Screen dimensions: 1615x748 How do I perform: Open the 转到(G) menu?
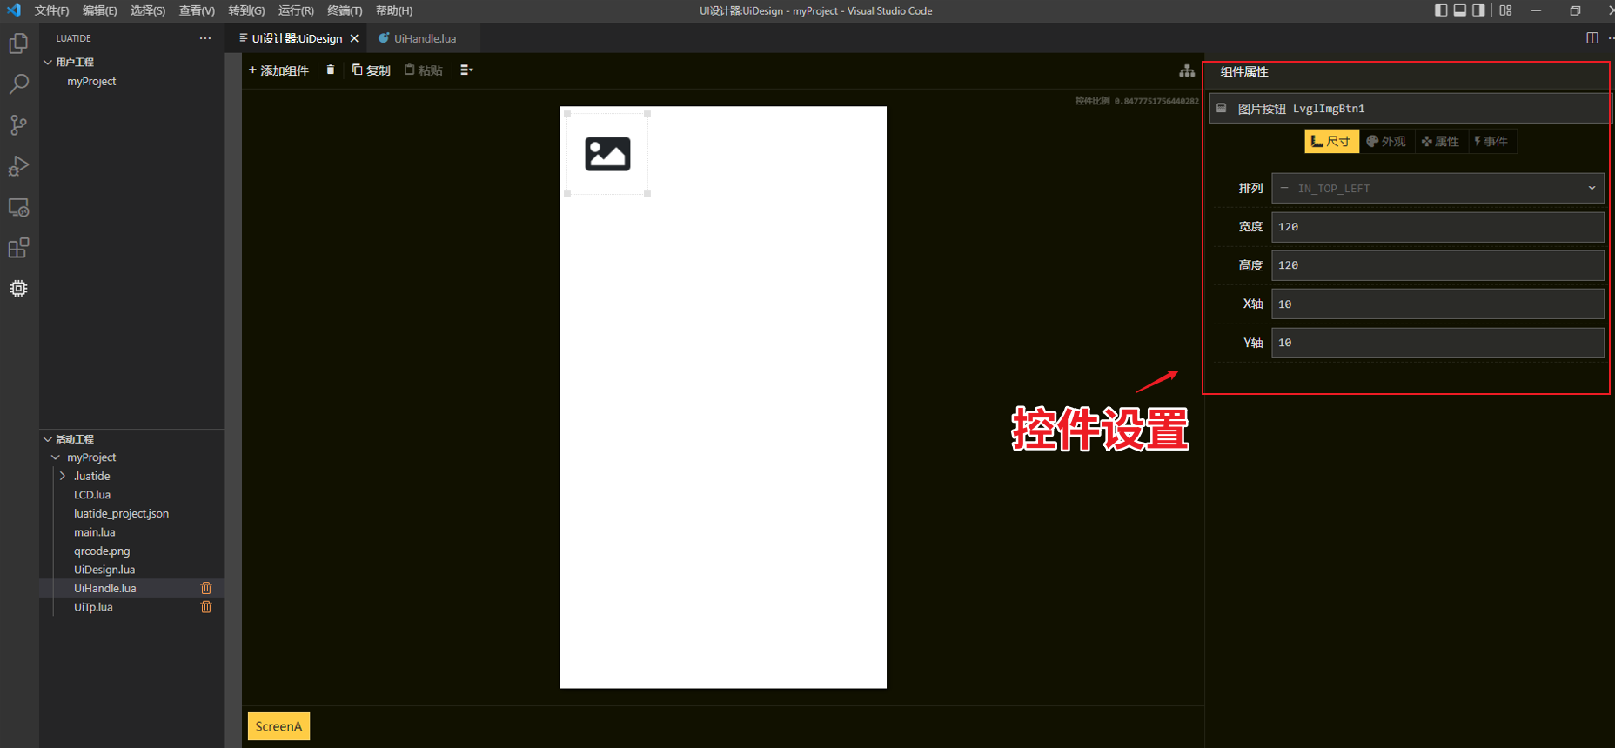tap(246, 10)
